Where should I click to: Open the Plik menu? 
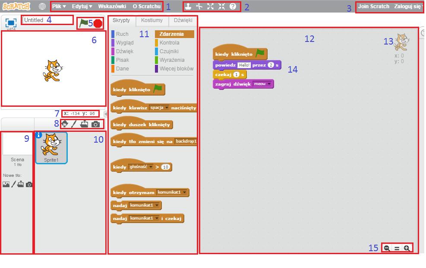(59, 6)
